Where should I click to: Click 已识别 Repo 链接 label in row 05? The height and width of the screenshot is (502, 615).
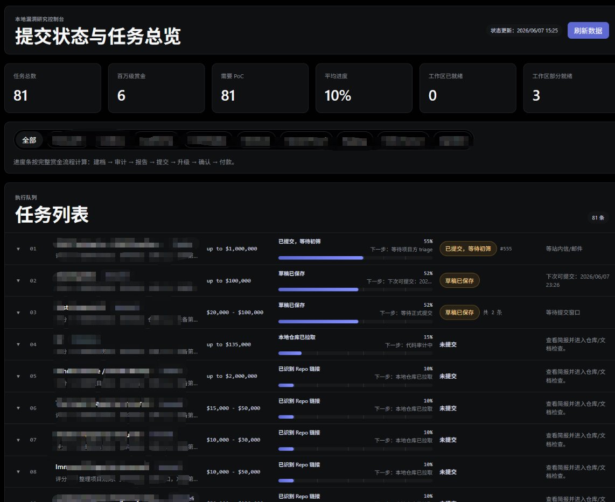click(x=299, y=369)
